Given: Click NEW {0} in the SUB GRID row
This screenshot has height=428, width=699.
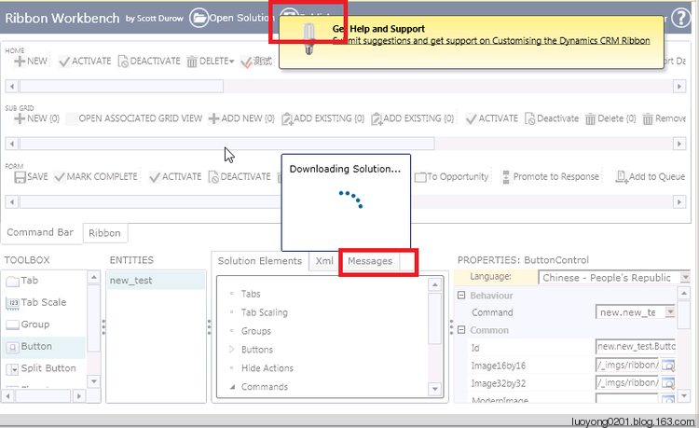Looking at the screenshot, I should click(x=36, y=118).
